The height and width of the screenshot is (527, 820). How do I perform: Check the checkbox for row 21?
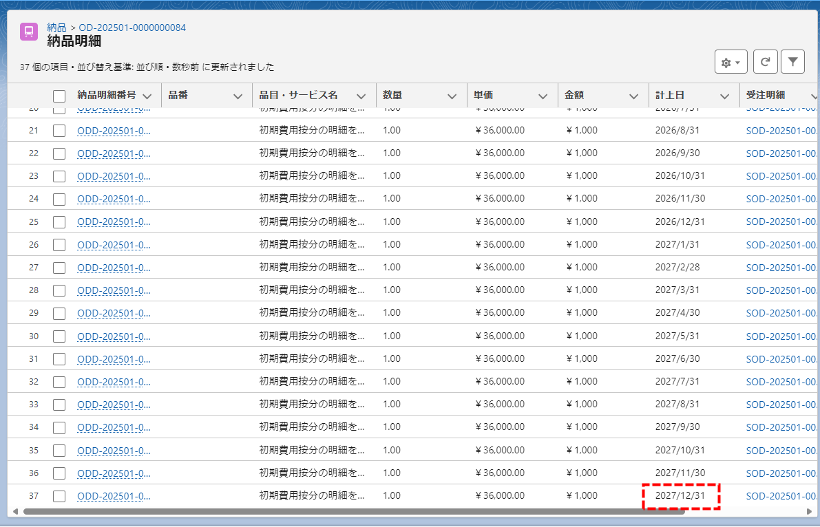click(59, 131)
